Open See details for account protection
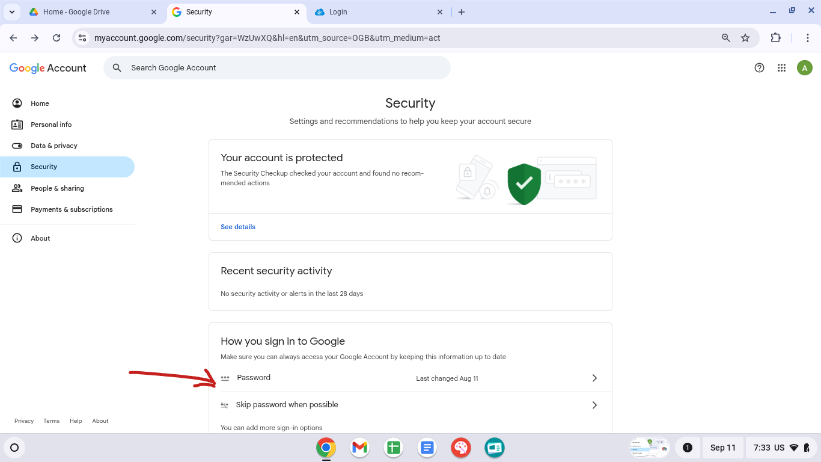821x462 pixels. coord(237,227)
